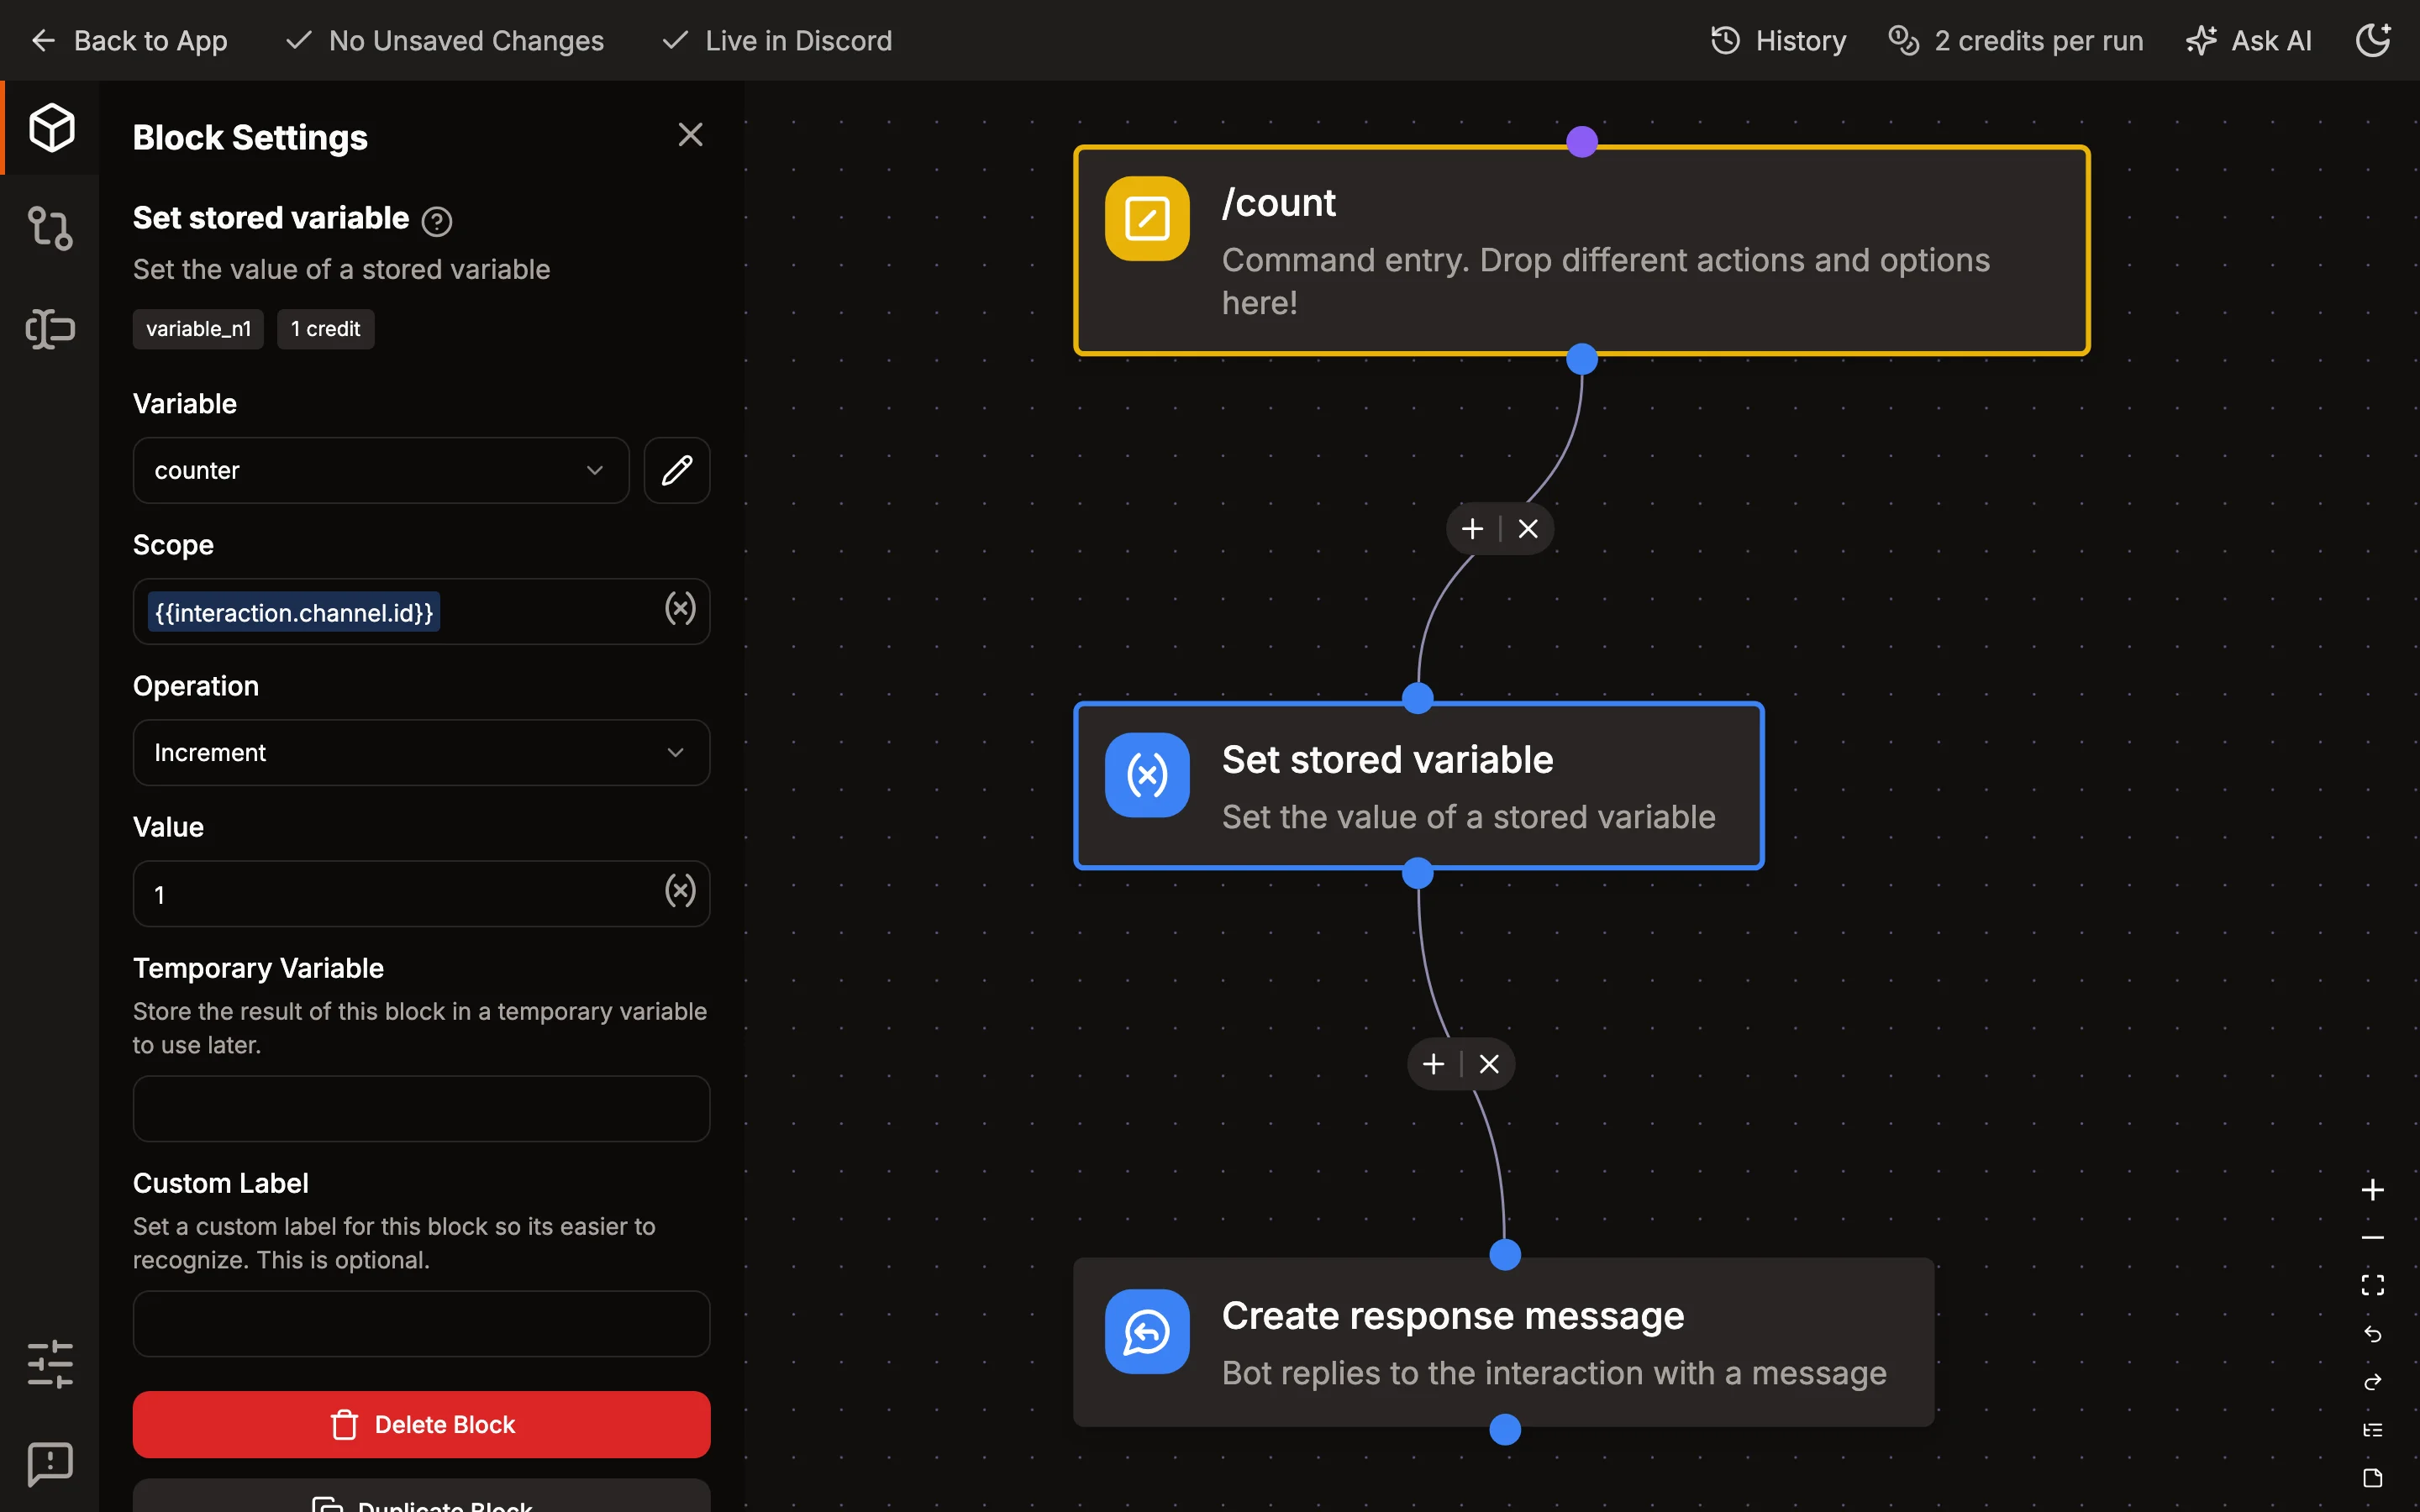2420x1512 pixels.
Task: Click the Live in Discord status
Action: 777,40
